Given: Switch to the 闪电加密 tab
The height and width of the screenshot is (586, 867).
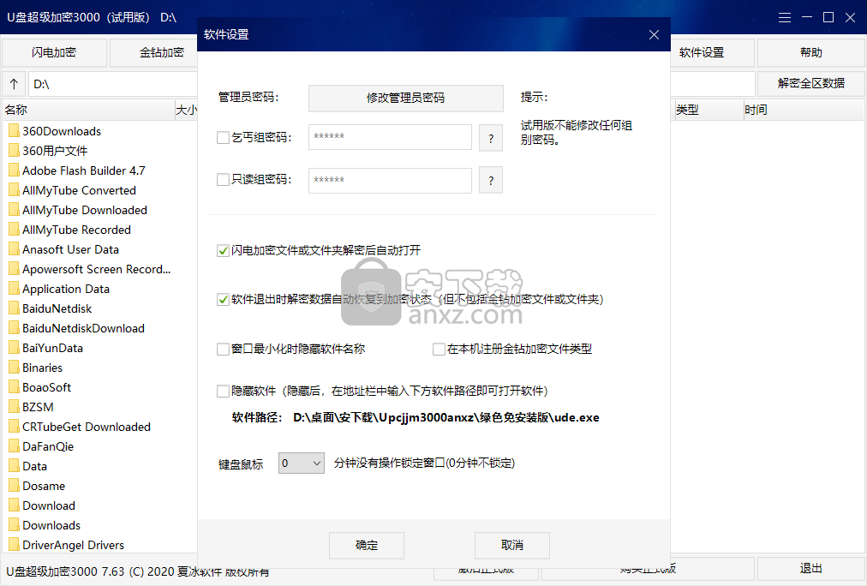Looking at the screenshot, I should pyautogui.click(x=53, y=52).
